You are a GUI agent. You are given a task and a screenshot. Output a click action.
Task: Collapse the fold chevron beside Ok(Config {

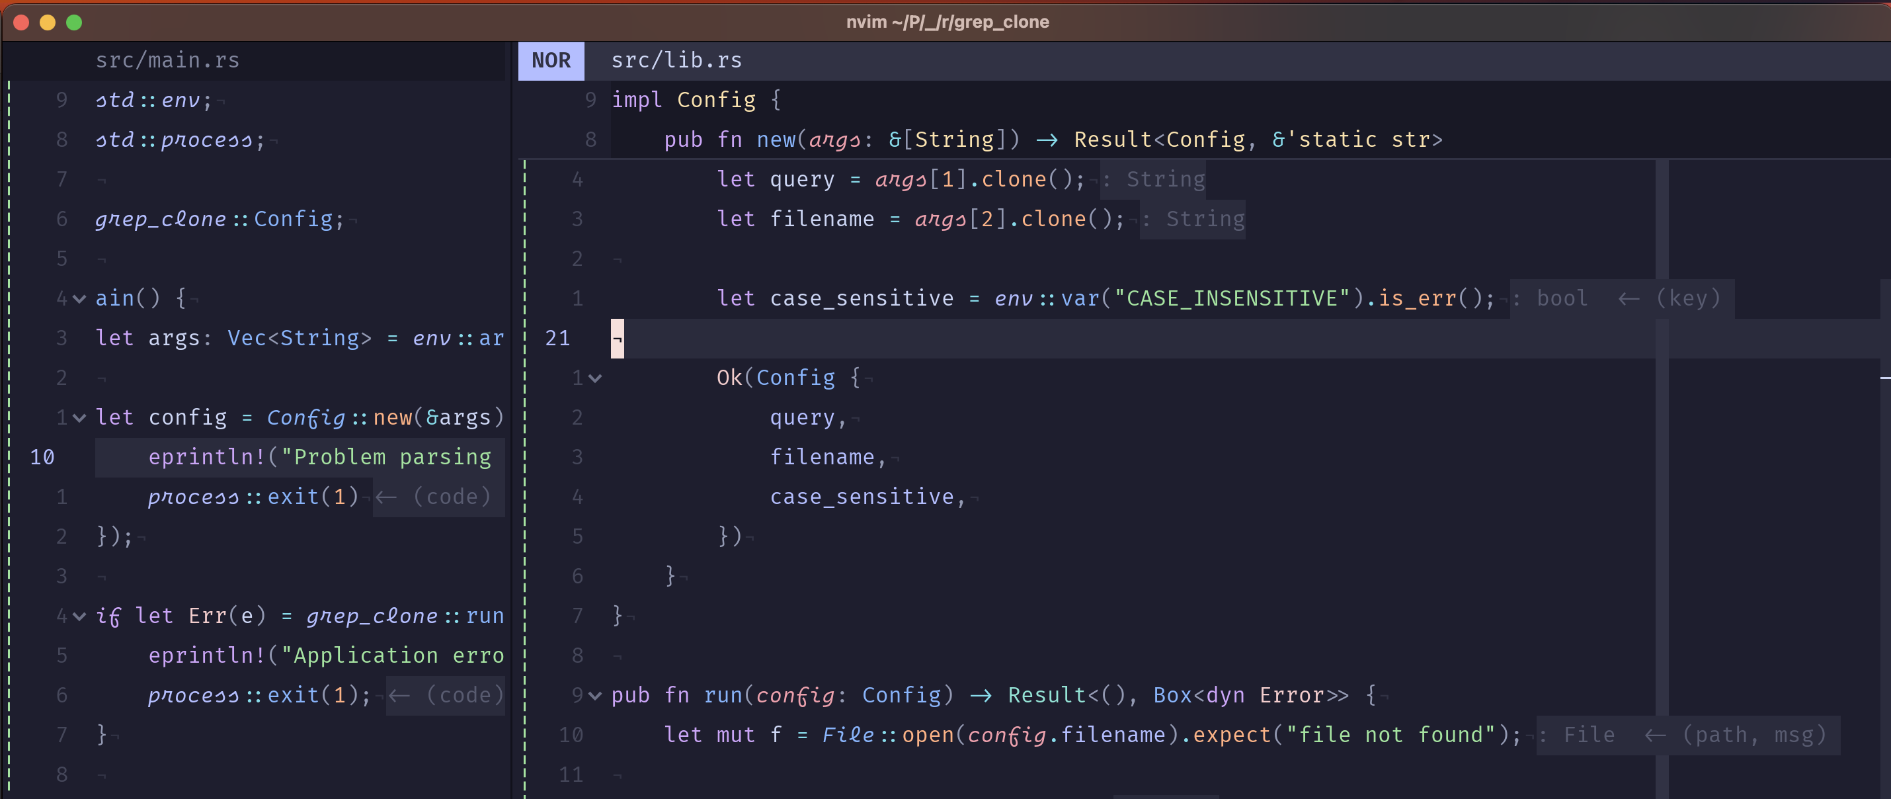595,378
